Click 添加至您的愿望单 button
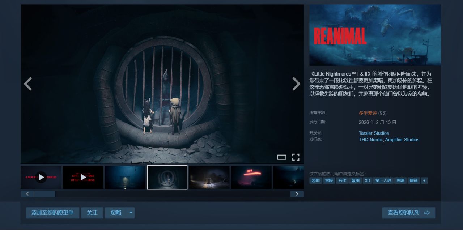 tap(52, 213)
